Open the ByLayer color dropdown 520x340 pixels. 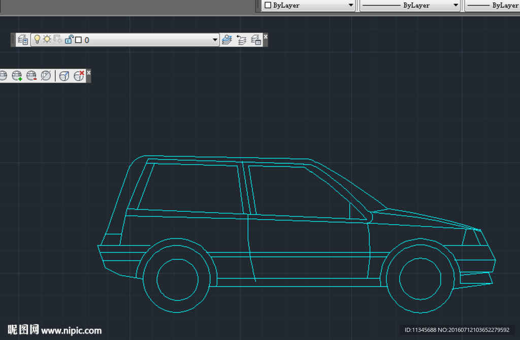coord(352,6)
